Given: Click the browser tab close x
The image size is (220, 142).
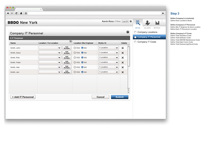Looking at the screenshot, I should [41, 9].
